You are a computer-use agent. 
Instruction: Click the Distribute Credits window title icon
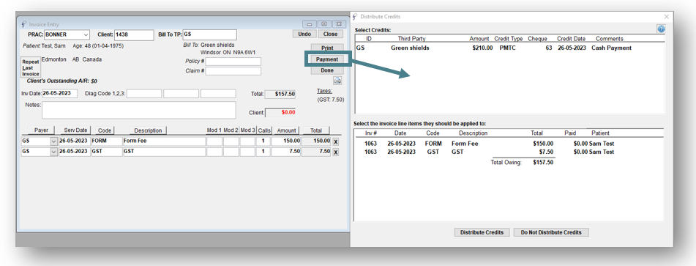(x=355, y=16)
